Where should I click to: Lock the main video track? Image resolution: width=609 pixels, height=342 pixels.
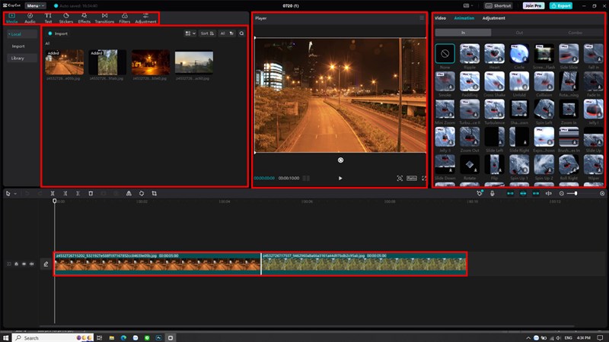pos(16,264)
